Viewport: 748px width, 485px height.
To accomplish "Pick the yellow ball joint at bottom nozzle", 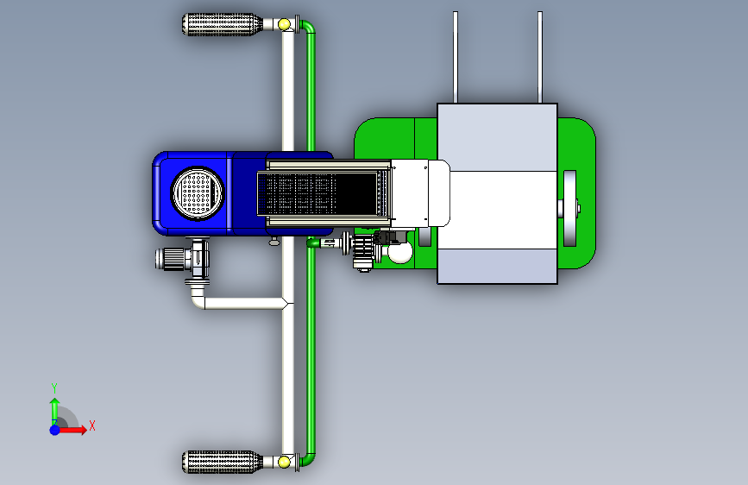I will coord(284,462).
